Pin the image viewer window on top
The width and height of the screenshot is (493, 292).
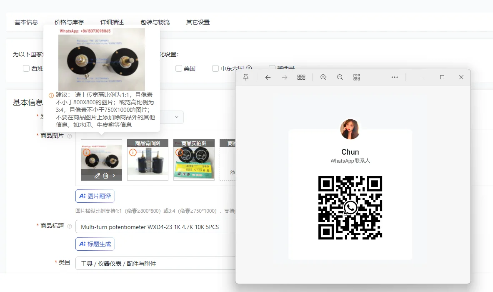246,77
